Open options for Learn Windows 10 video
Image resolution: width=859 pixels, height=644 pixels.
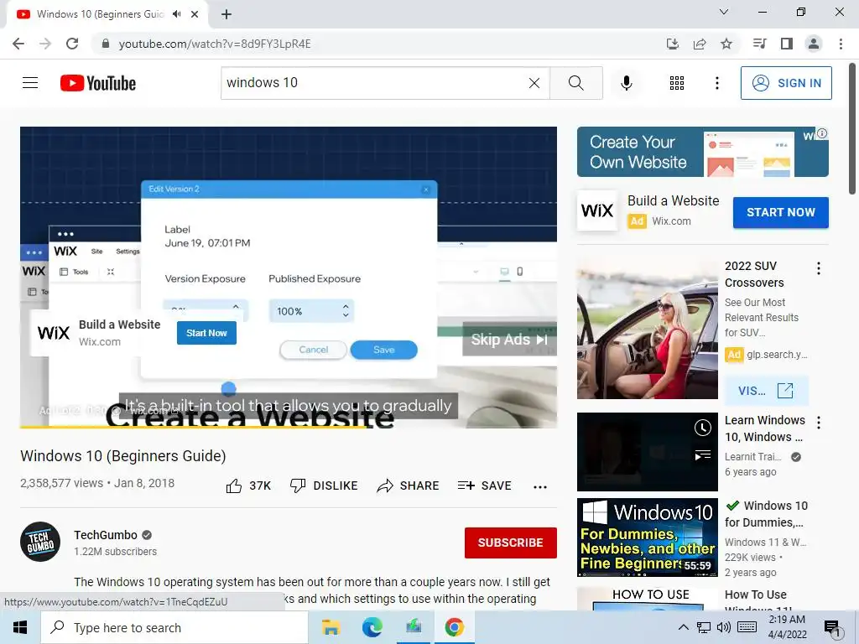pos(819,423)
